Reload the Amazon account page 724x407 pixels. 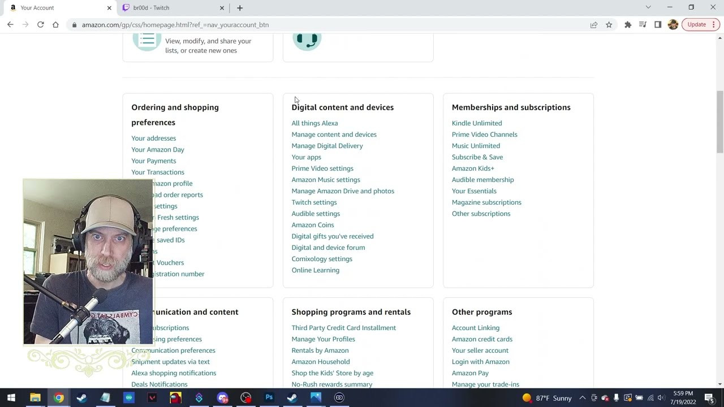40,25
